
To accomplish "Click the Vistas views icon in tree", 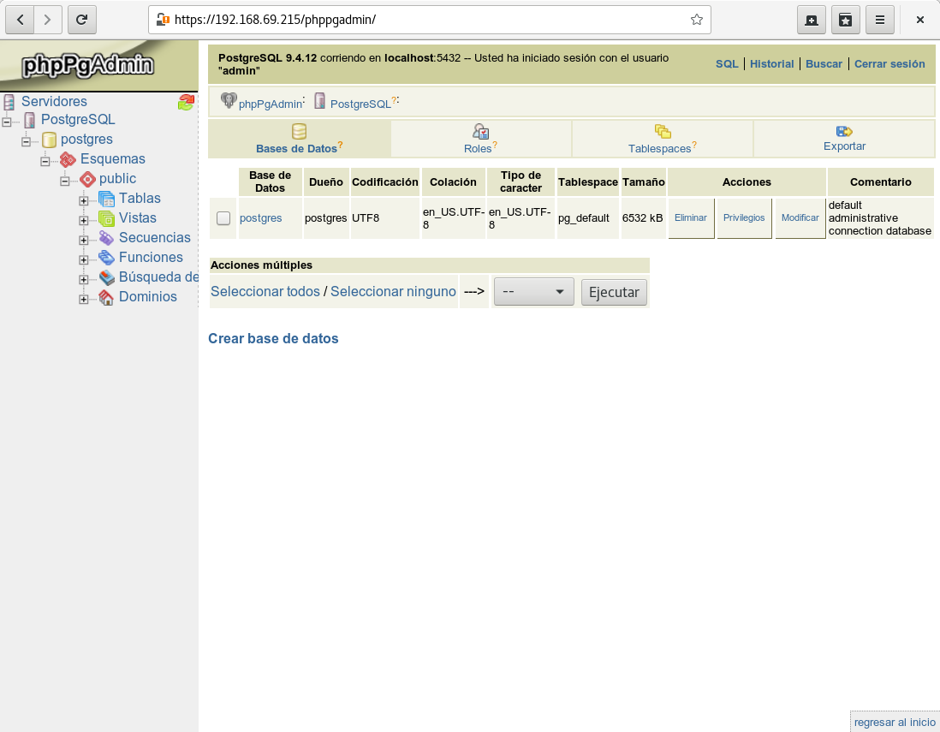I will click(106, 218).
